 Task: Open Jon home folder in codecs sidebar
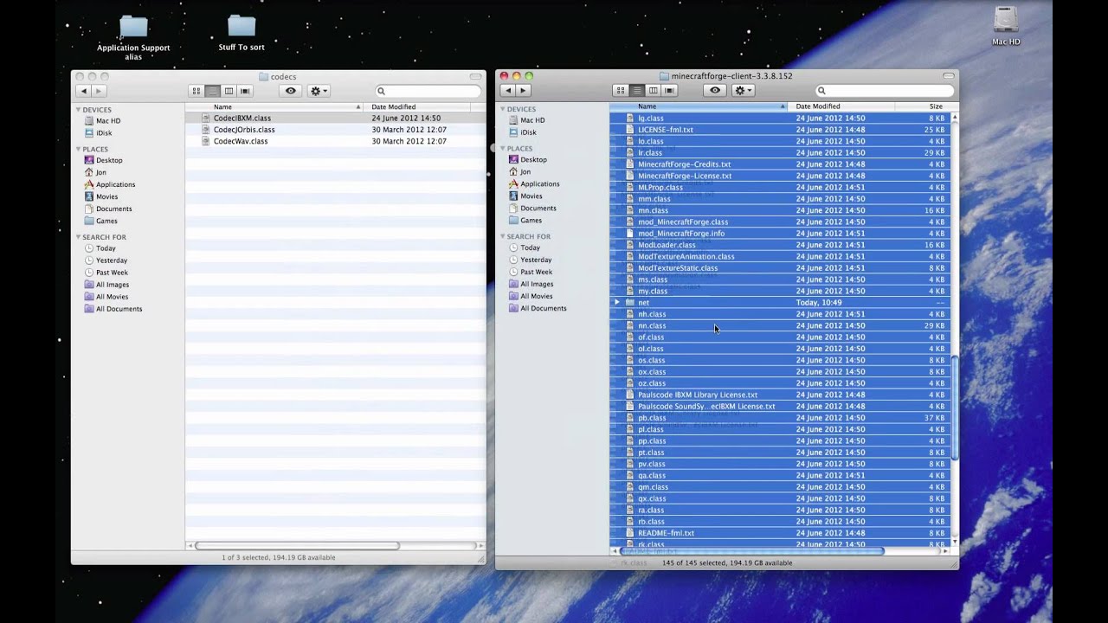[x=100, y=172]
